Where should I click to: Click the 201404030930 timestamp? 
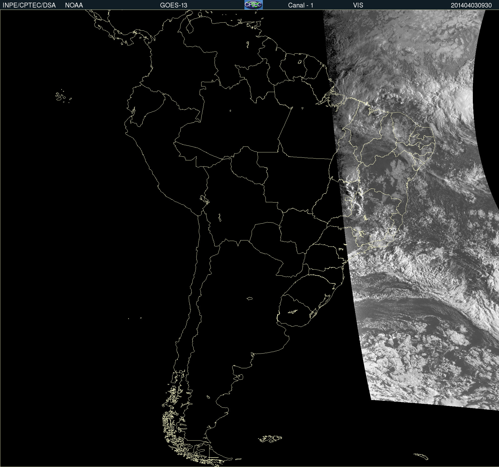pyautogui.click(x=471, y=5)
